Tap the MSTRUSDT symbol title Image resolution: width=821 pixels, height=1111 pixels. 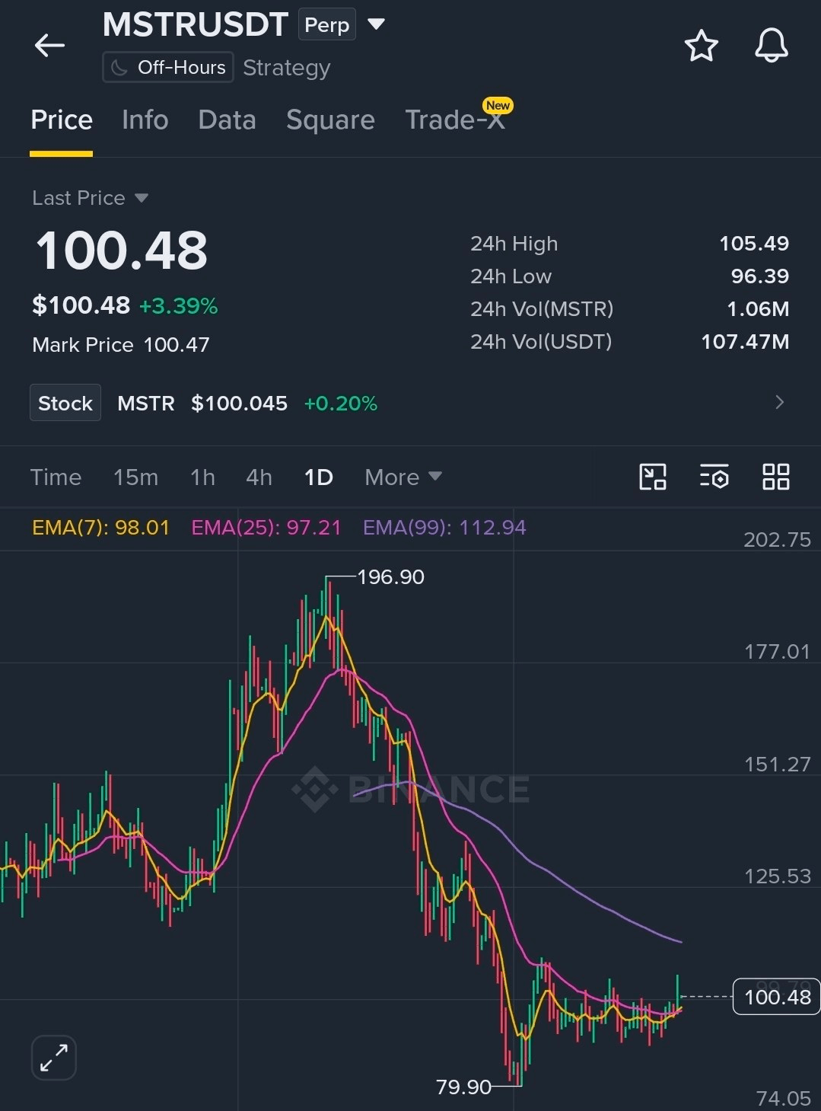(195, 25)
